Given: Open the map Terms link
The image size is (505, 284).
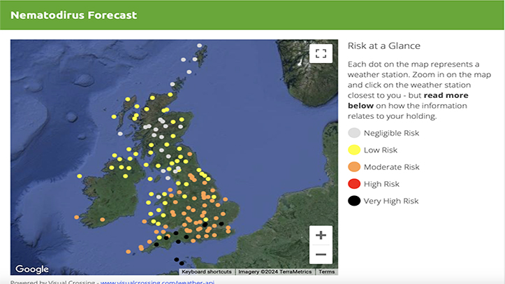Looking at the screenshot, I should point(327,271).
